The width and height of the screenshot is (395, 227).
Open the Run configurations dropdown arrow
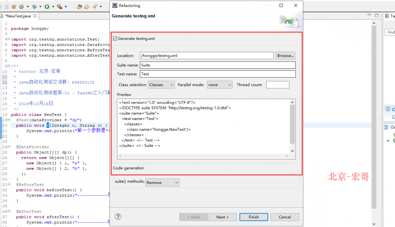53,7
